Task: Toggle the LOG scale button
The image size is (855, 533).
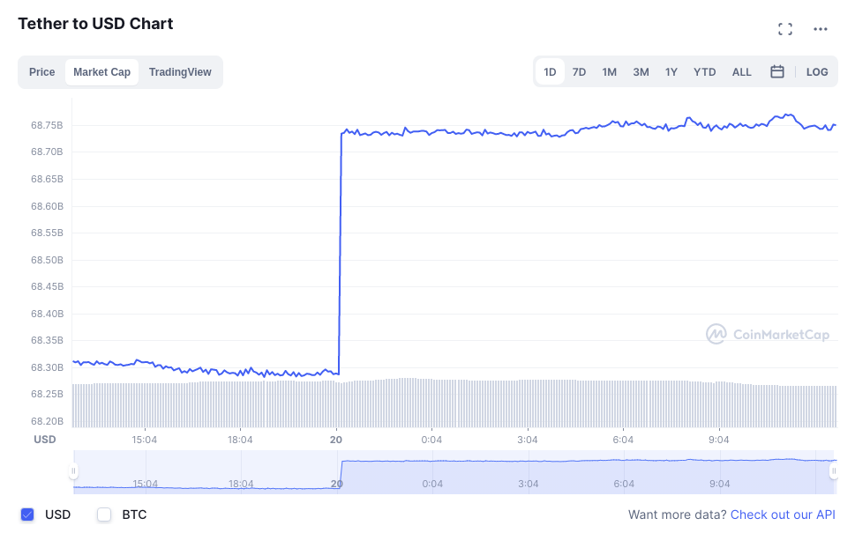Action: pyautogui.click(x=817, y=72)
